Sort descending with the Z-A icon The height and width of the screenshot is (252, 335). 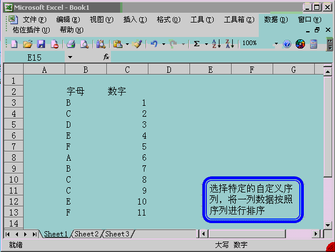point(230,44)
